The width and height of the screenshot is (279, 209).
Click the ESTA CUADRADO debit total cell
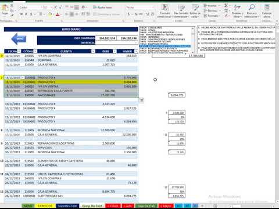106,38
